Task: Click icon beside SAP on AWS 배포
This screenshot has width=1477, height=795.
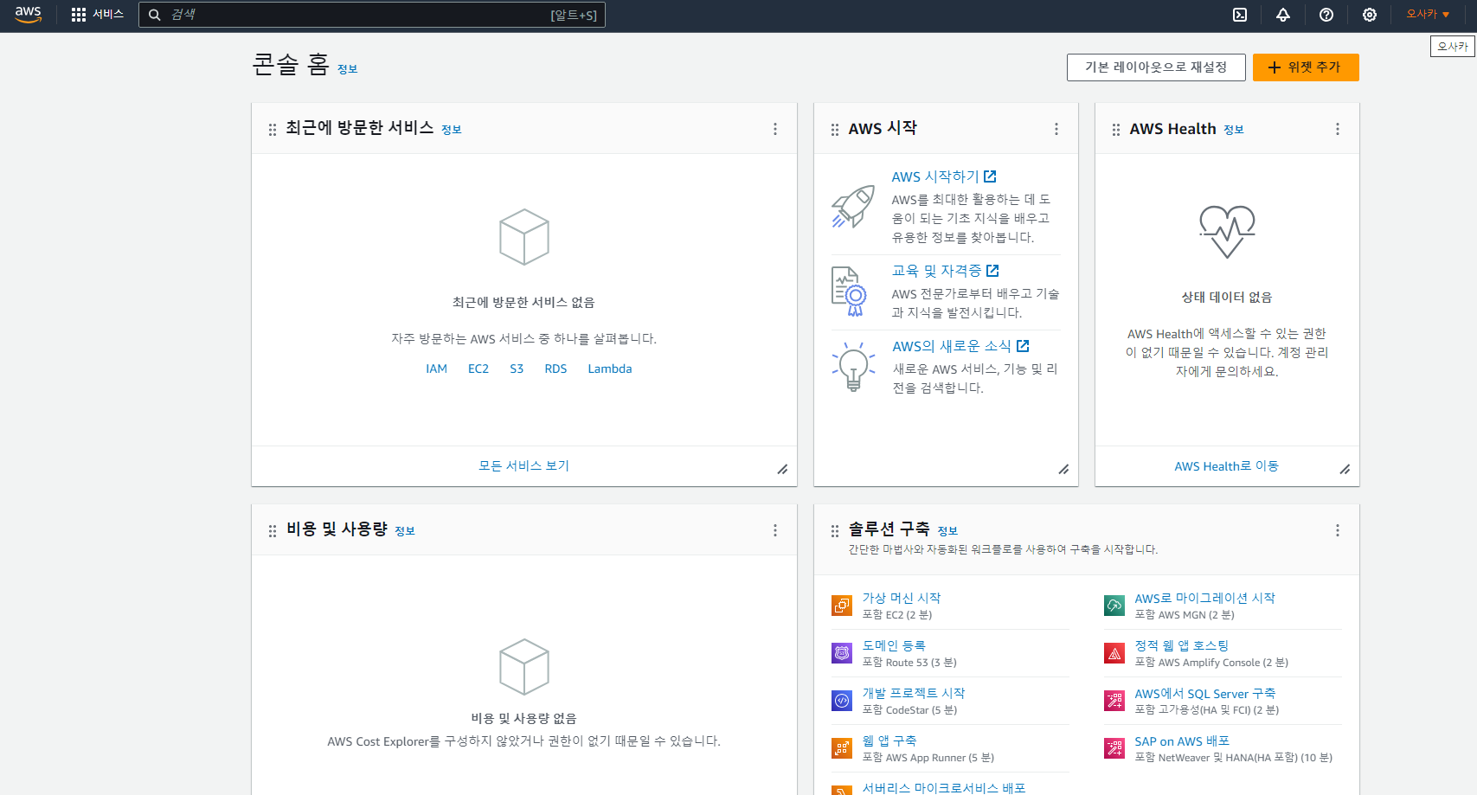Action: (x=1114, y=748)
